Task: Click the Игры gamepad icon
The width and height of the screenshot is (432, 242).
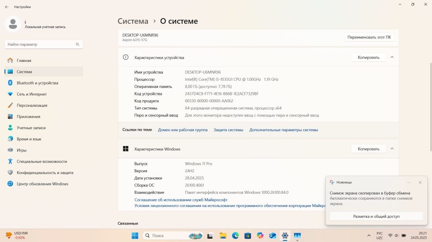Action: click(x=10, y=150)
